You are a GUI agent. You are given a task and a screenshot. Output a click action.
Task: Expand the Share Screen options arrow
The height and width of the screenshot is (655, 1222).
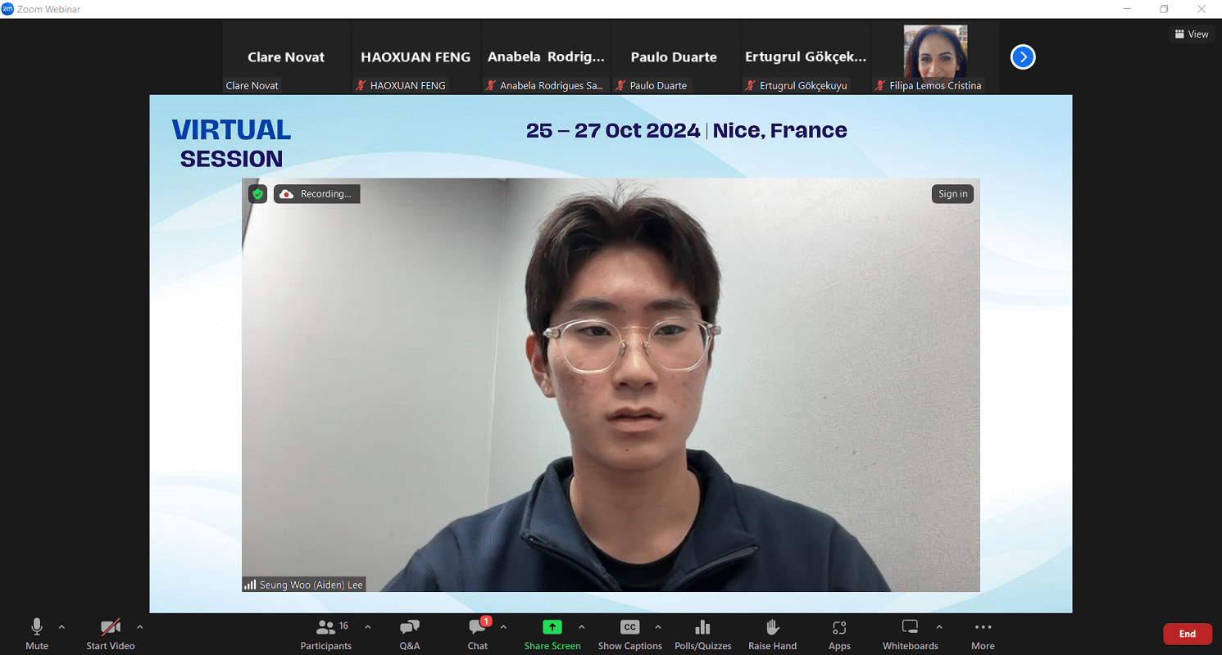pyautogui.click(x=581, y=627)
